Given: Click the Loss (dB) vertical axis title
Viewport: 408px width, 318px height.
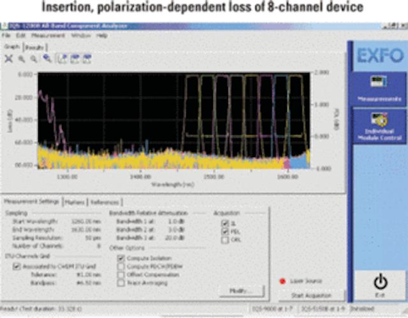Looking at the screenshot, I should [10, 121].
